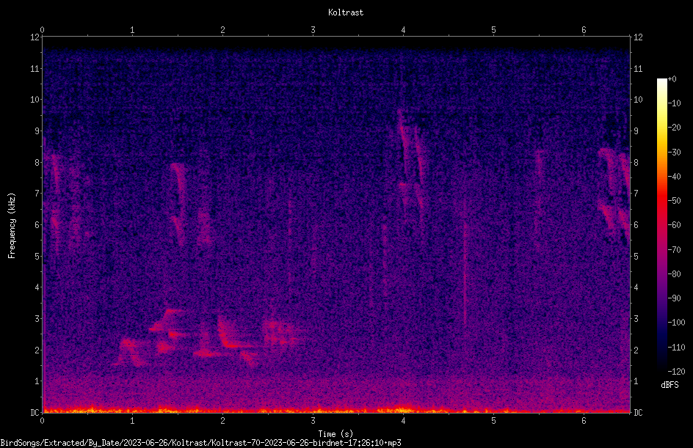Image resolution: width=693 pixels, height=448 pixels.
Task: Click the '0' tick label on top time axis
Action: click(42, 30)
